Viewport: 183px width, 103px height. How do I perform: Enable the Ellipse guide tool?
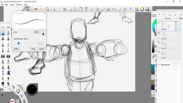98,9
